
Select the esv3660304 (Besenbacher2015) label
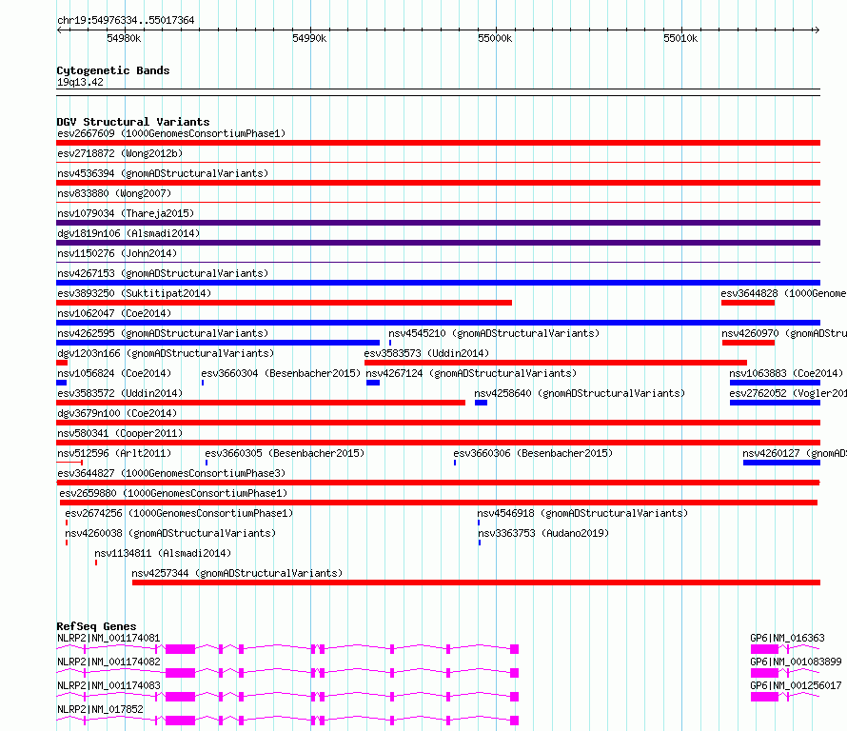click(x=281, y=373)
